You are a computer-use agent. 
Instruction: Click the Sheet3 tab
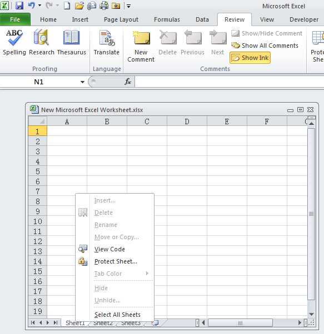point(131,323)
